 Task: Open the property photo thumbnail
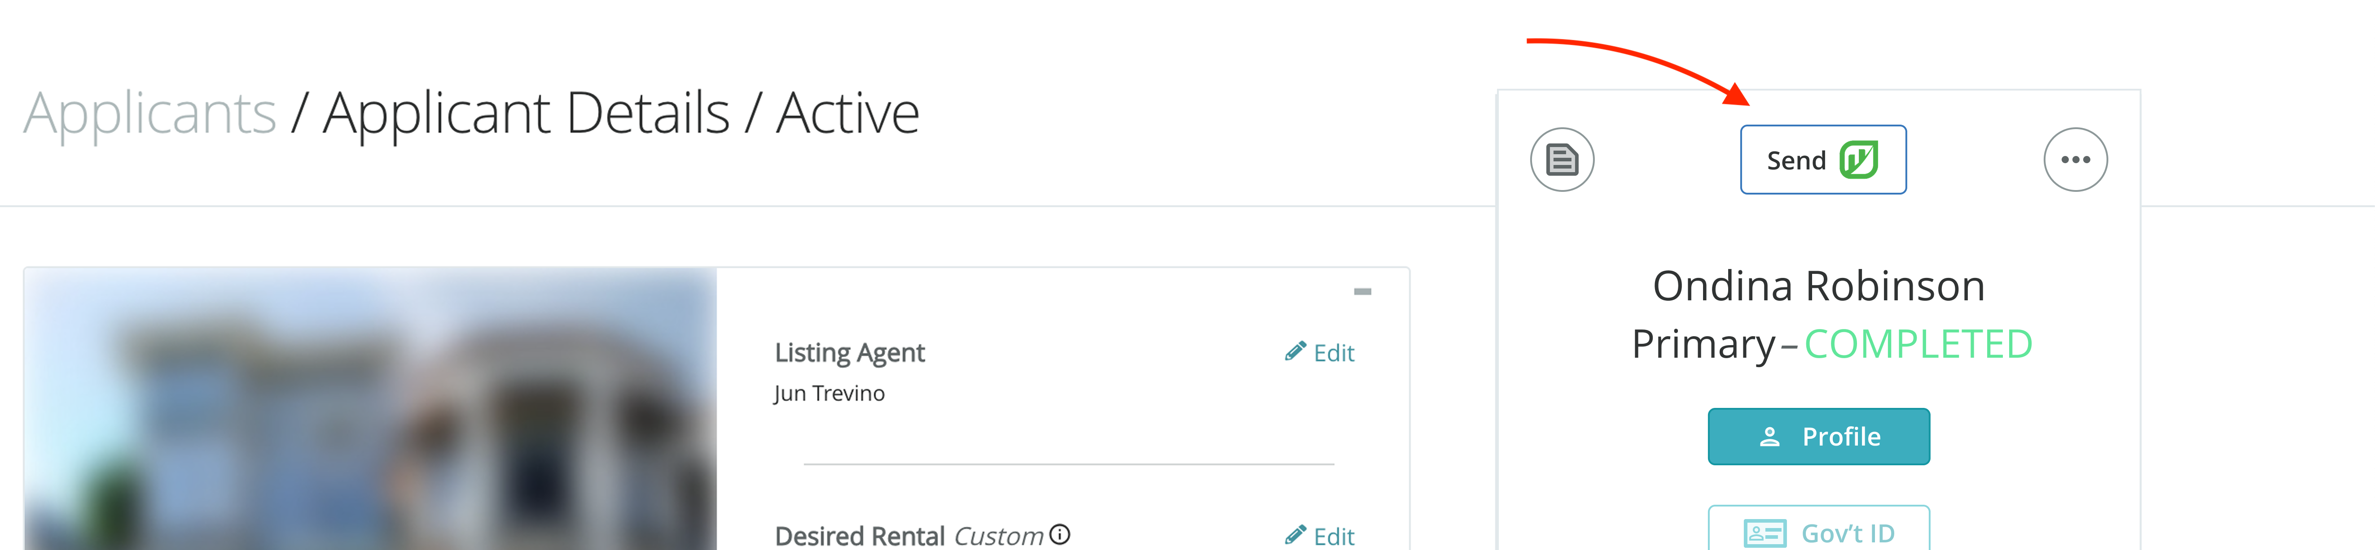coord(369,410)
